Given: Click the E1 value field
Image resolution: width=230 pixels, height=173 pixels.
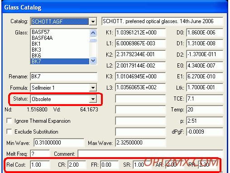Looking at the screenshot, I should [x=205, y=77].
